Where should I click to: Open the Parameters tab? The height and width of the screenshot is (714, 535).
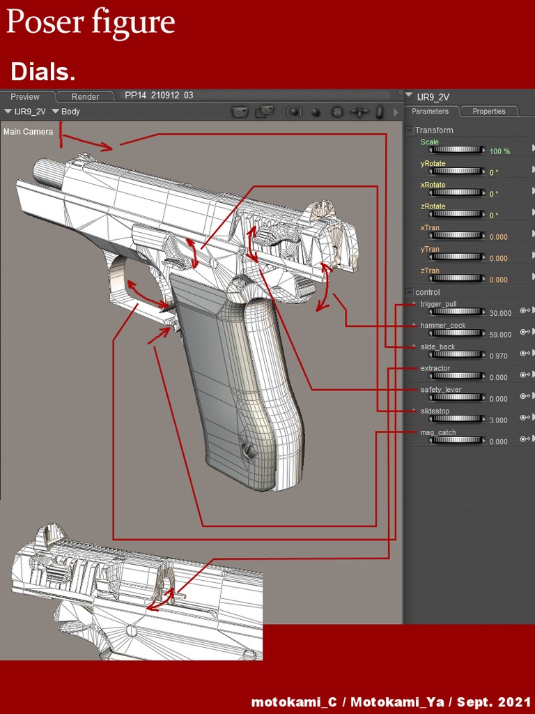coord(430,111)
